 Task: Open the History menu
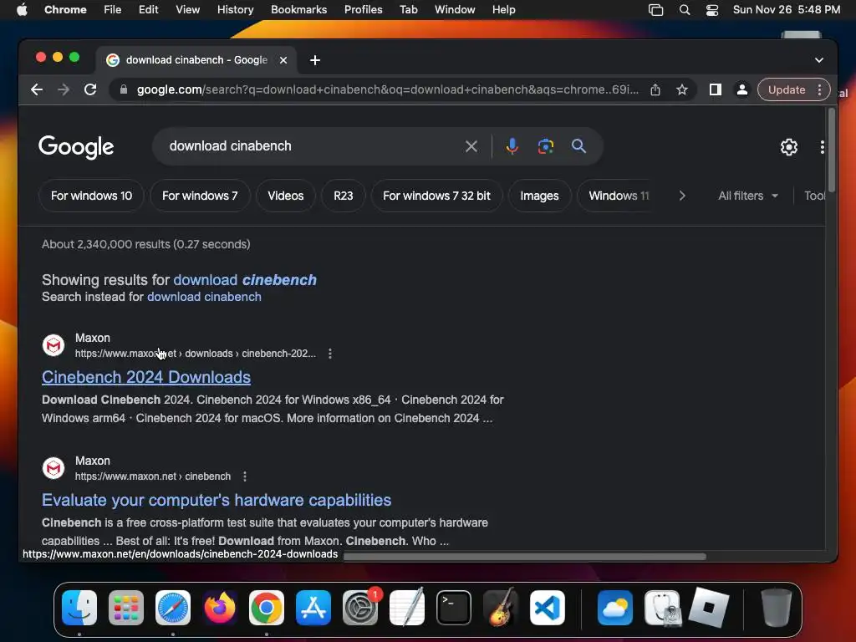point(235,10)
